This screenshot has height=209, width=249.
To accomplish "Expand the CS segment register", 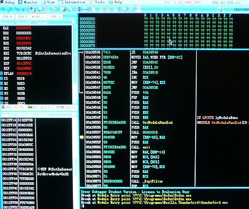I will 2,78.
